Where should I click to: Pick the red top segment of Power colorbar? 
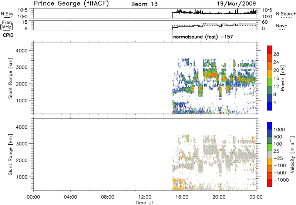pyautogui.click(x=270, y=50)
